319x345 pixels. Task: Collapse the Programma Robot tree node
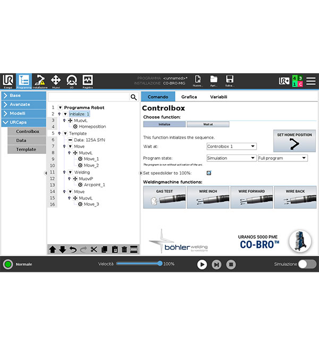[60, 108]
